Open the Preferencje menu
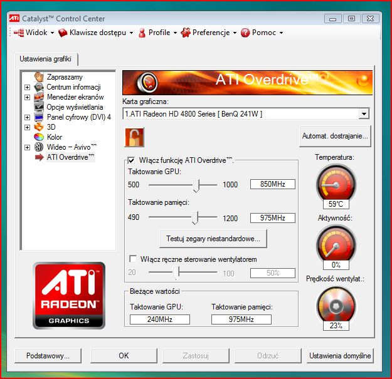 208,33
